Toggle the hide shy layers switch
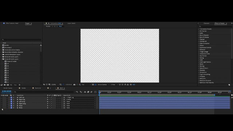The width and height of the screenshot is (233, 131). coord(85,92)
